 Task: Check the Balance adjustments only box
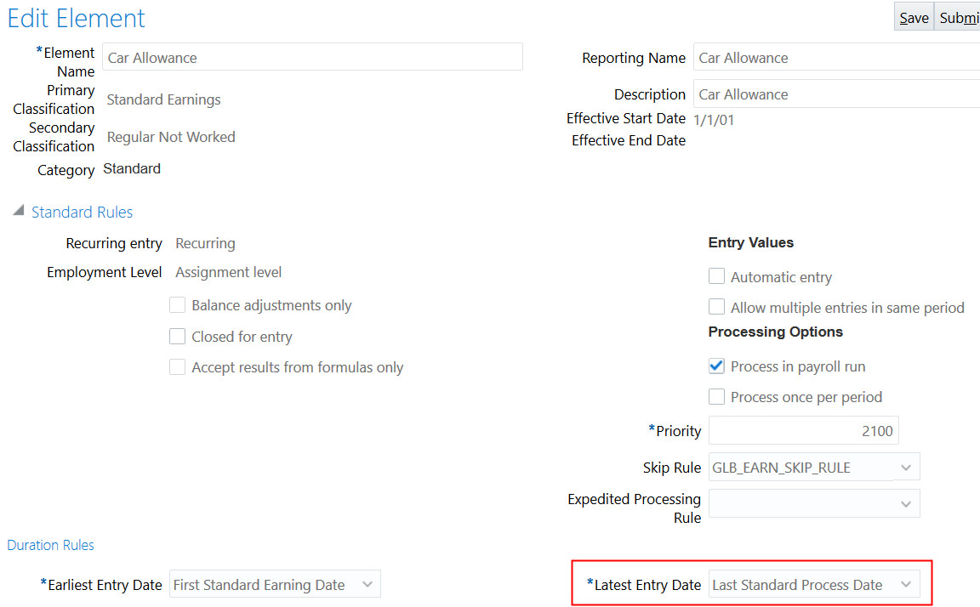point(178,305)
